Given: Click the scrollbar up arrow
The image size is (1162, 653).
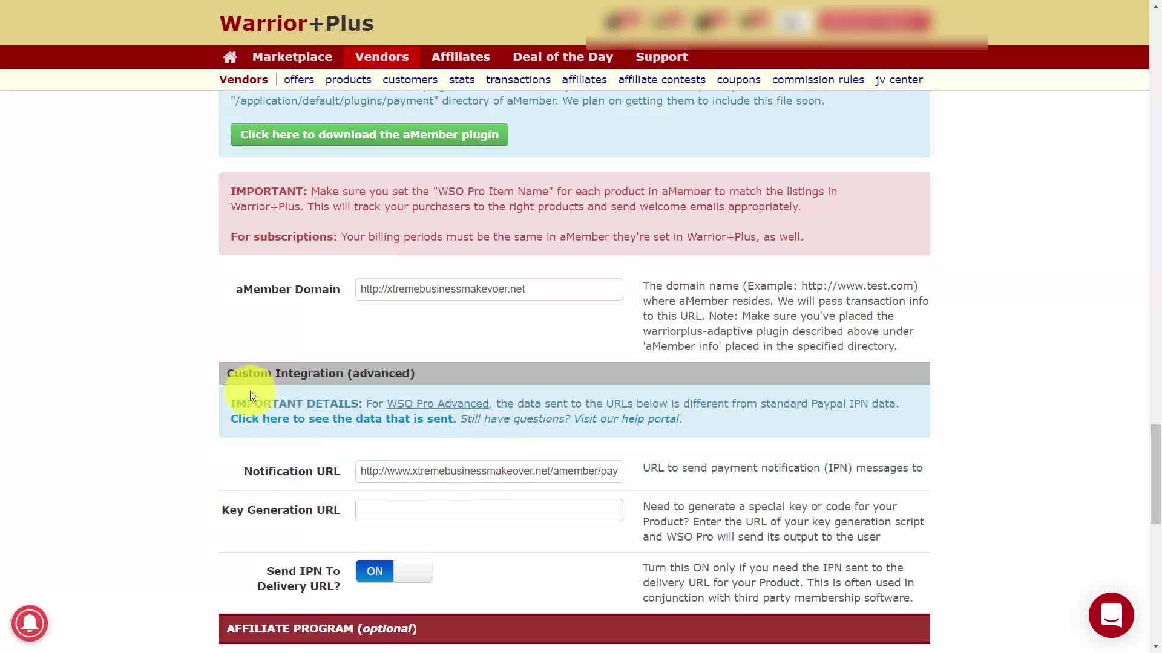Looking at the screenshot, I should point(1156,6).
